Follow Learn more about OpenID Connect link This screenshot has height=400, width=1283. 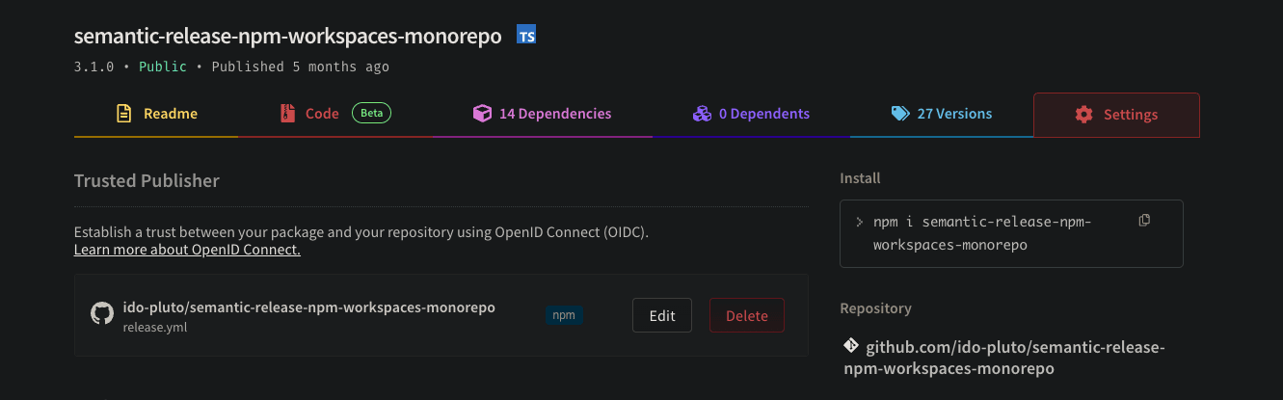[188, 251]
